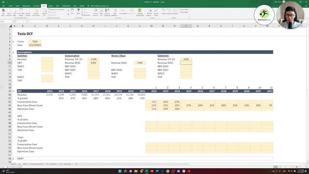This screenshot has width=309, height=174.
Task: Switch to the Home ribbon tab
Action: coord(11,6)
